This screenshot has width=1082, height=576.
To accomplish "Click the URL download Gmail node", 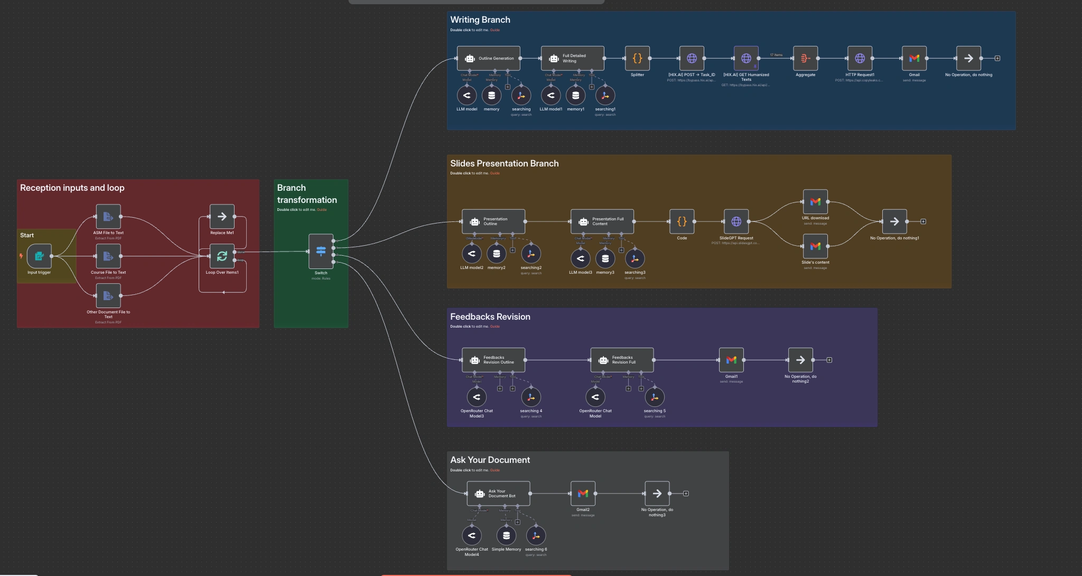I will [x=815, y=202].
